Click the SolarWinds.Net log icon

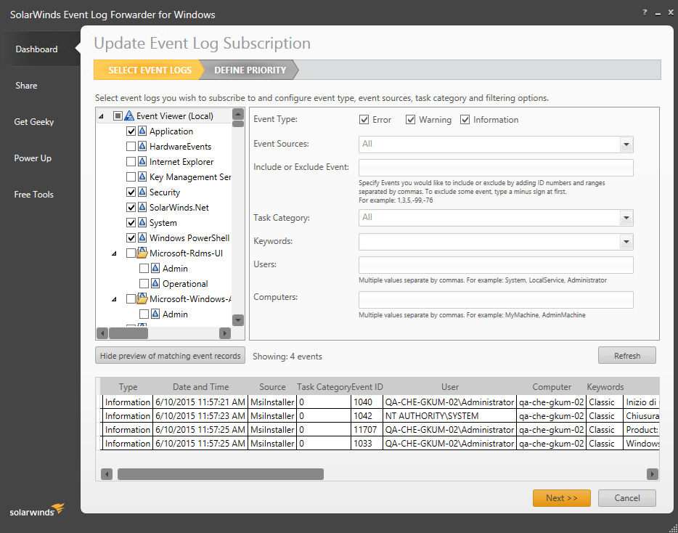point(143,207)
